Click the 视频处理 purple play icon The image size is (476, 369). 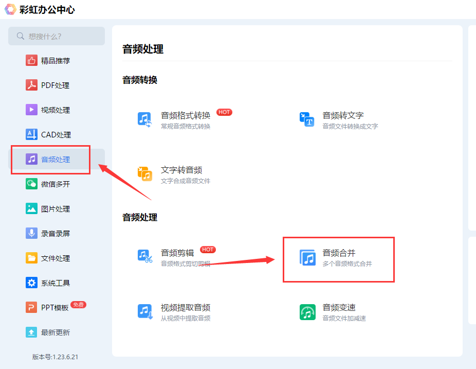click(31, 110)
